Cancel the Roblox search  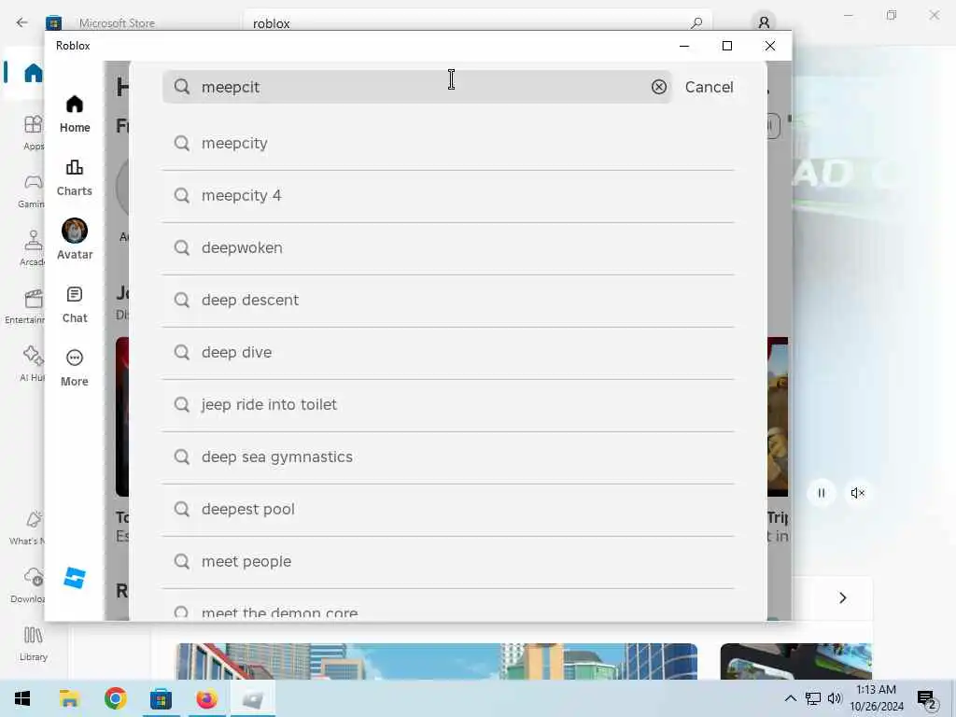click(709, 87)
